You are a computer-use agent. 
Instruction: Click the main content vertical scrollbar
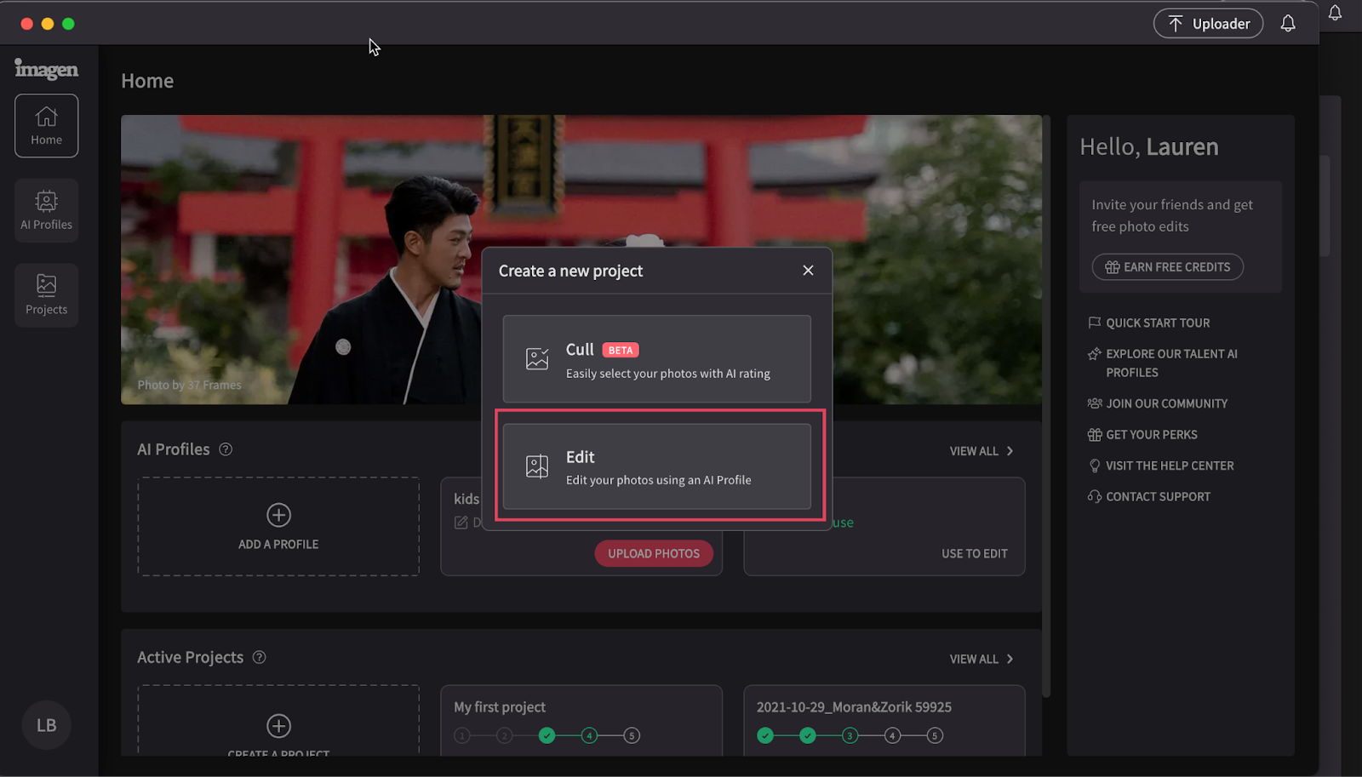tap(1046, 406)
